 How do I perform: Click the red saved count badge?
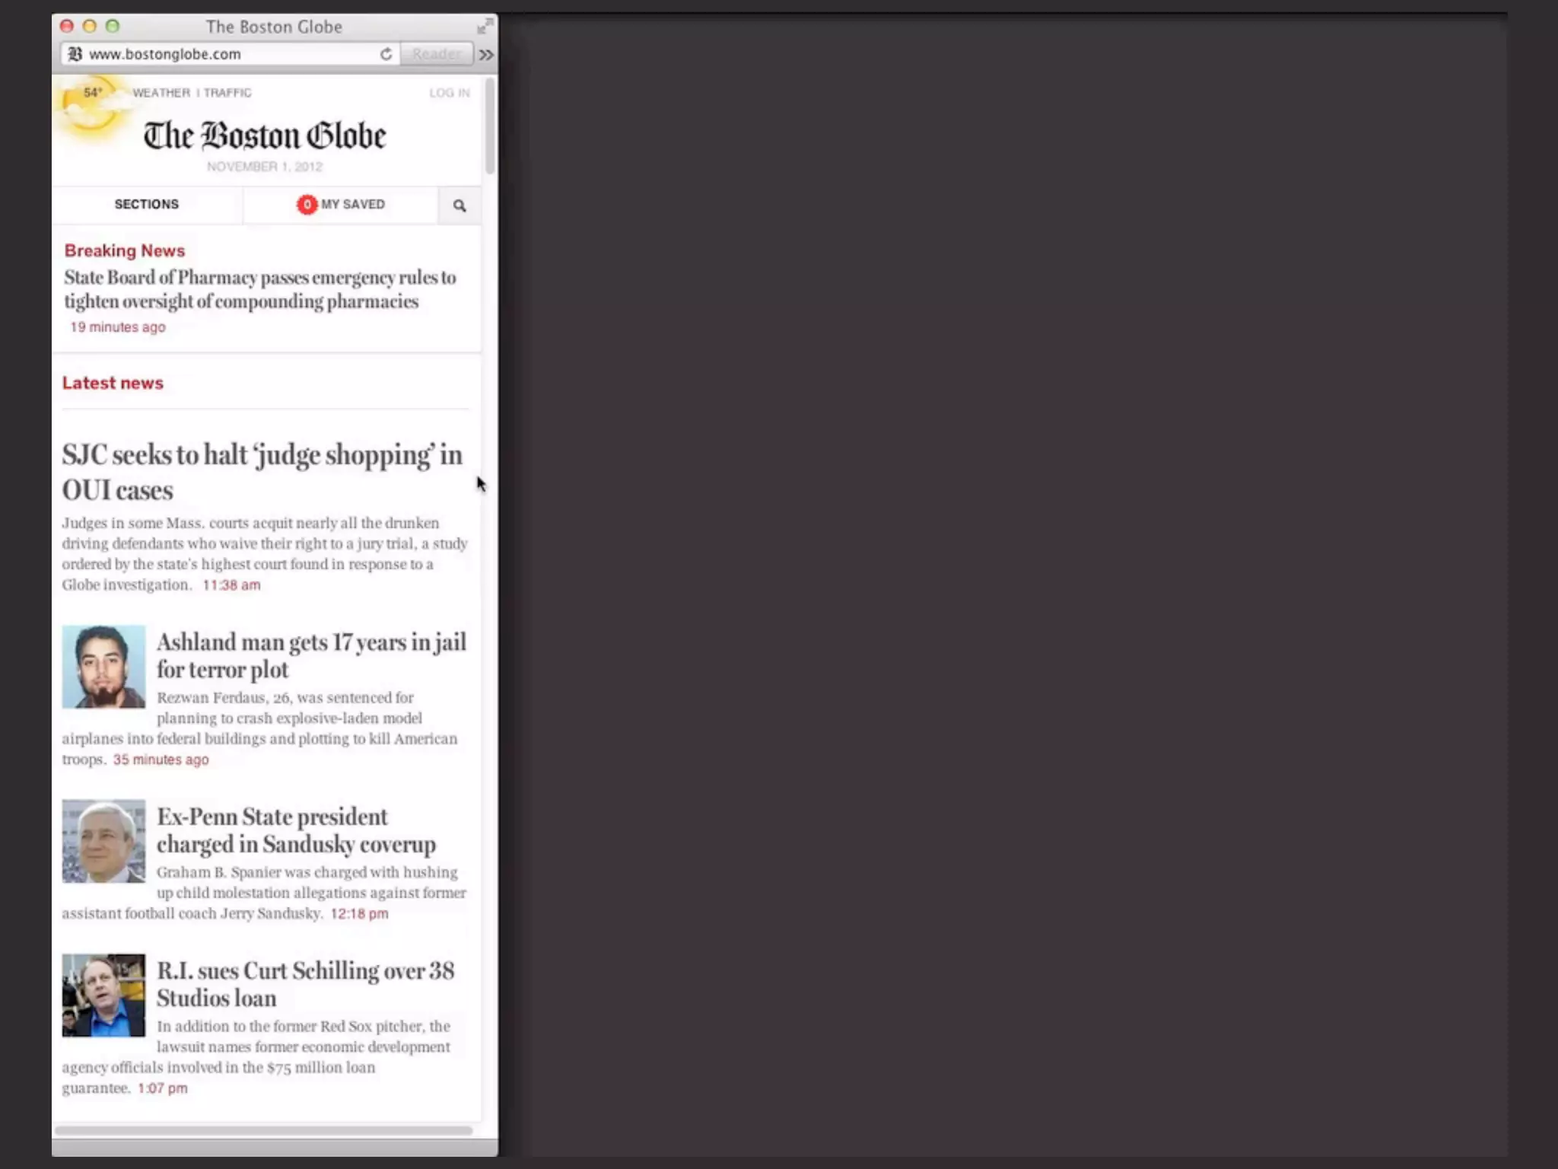307,204
